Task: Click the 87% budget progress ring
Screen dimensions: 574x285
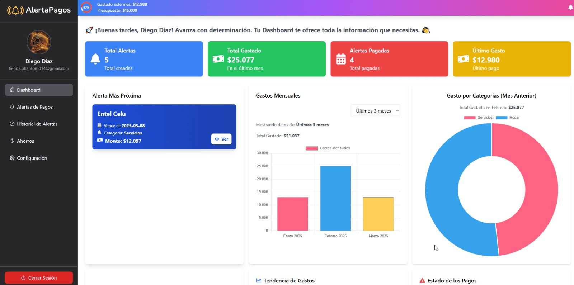Action: 86,7
